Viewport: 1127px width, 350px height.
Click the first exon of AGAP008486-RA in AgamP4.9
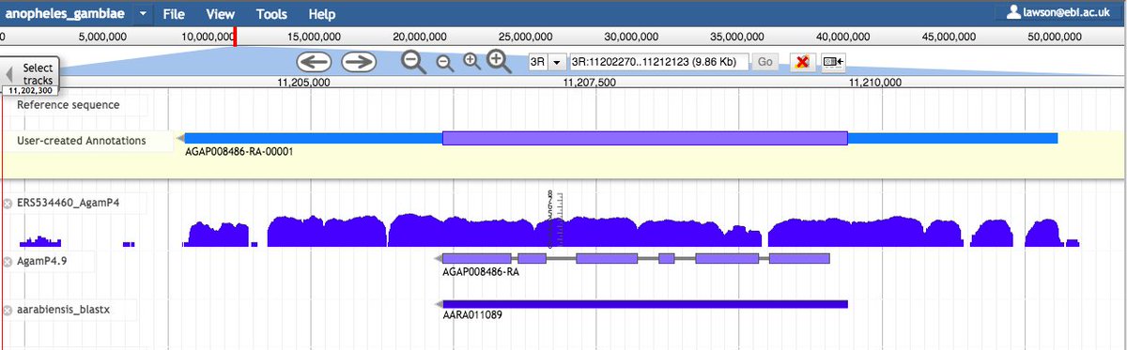pos(476,258)
